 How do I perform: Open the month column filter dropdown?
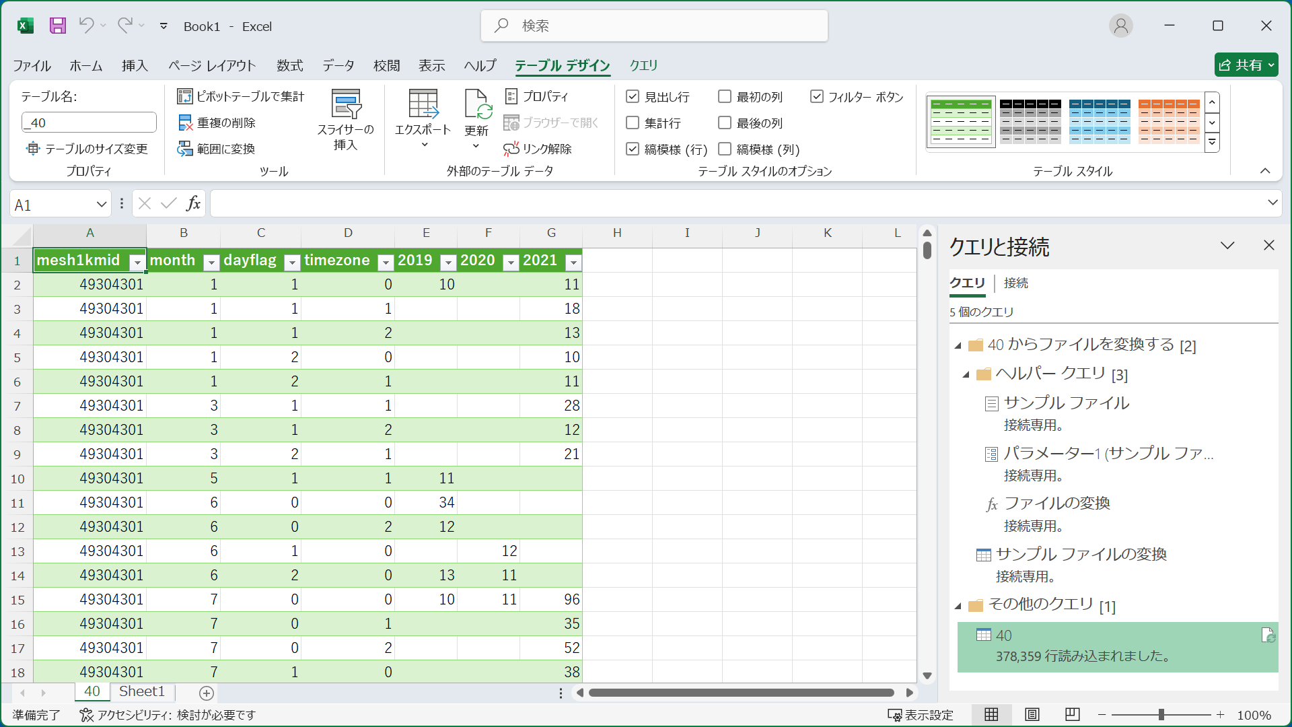tap(211, 263)
